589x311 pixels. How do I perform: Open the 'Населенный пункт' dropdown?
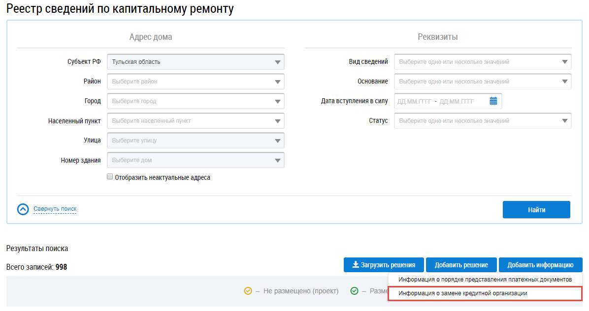[196, 121]
